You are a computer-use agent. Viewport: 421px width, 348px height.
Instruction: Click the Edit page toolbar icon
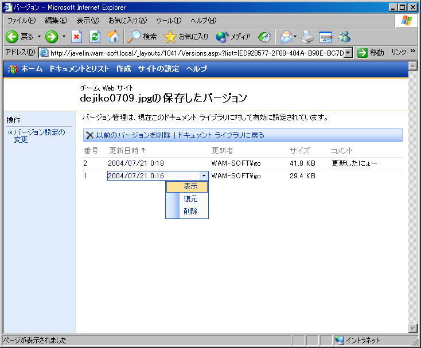point(325,37)
